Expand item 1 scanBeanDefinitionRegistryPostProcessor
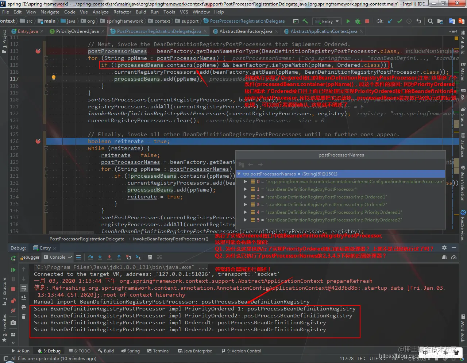Screen dimensions: 467x363 point(246,189)
